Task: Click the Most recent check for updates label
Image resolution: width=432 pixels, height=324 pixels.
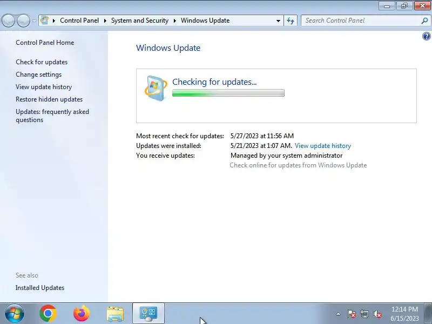Action: click(180, 136)
